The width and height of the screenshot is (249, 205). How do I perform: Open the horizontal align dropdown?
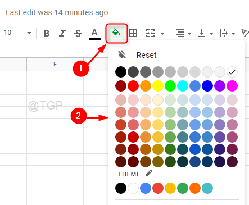tap(183, 33)
